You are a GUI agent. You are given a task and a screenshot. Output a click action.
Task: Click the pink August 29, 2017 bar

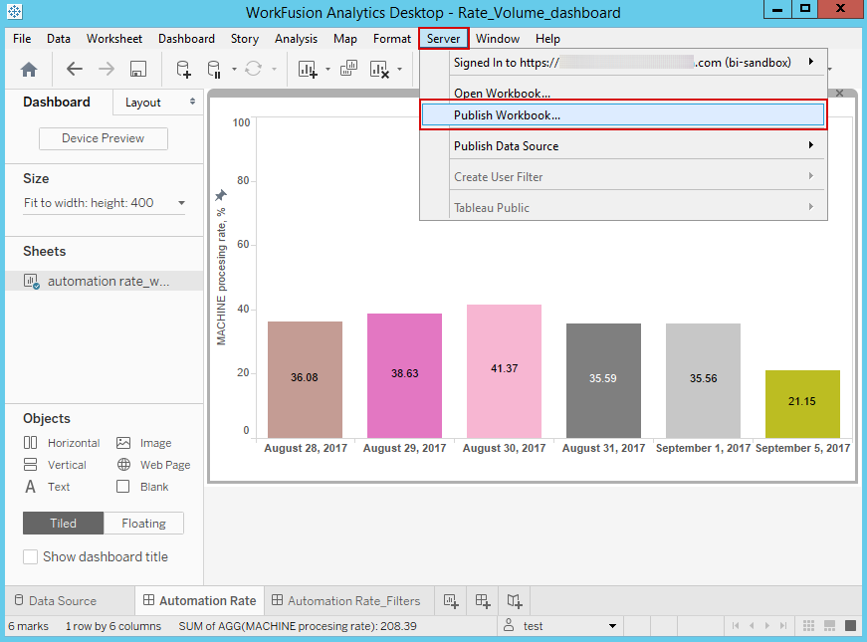pyautogui.click(x=404, y=375)
